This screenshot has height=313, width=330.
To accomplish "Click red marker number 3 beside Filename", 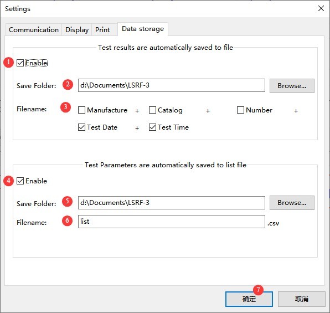I will [x=65, y=107].
